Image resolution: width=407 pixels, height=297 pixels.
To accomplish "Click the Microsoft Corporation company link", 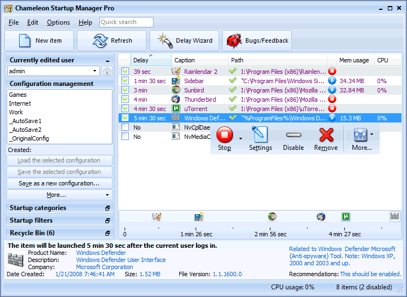I will point(104,267).
